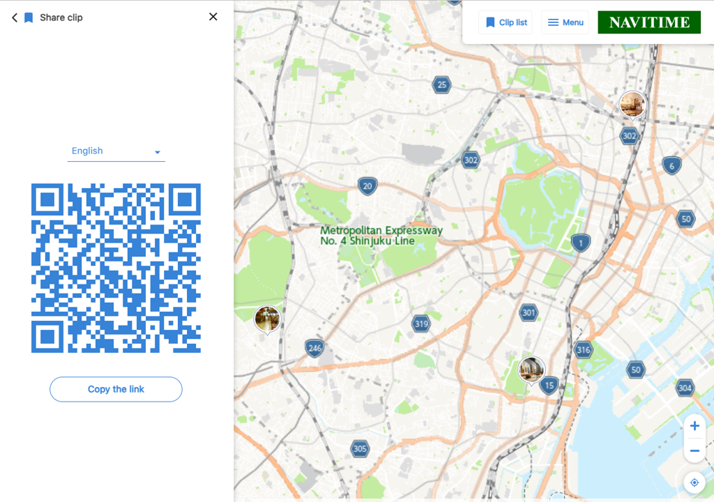Select the clip photo pin above route 246

pos(267,319)
